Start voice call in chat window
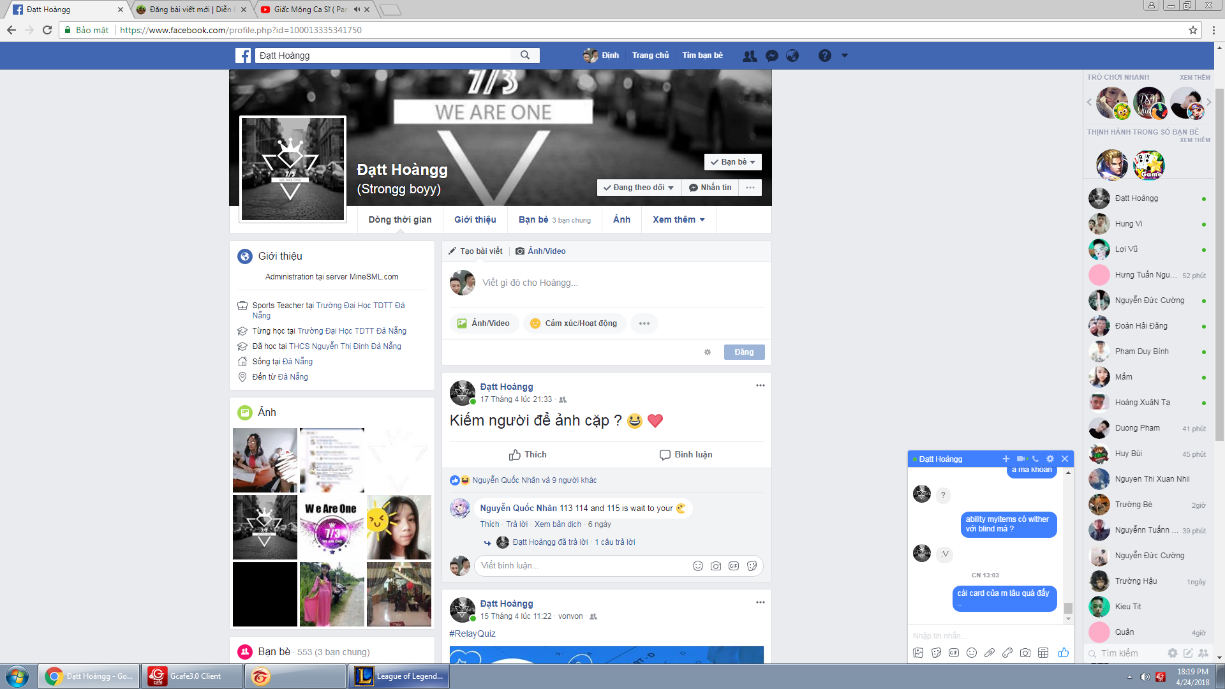Viewport: 1225px width, 689px height. point(1036,459)
